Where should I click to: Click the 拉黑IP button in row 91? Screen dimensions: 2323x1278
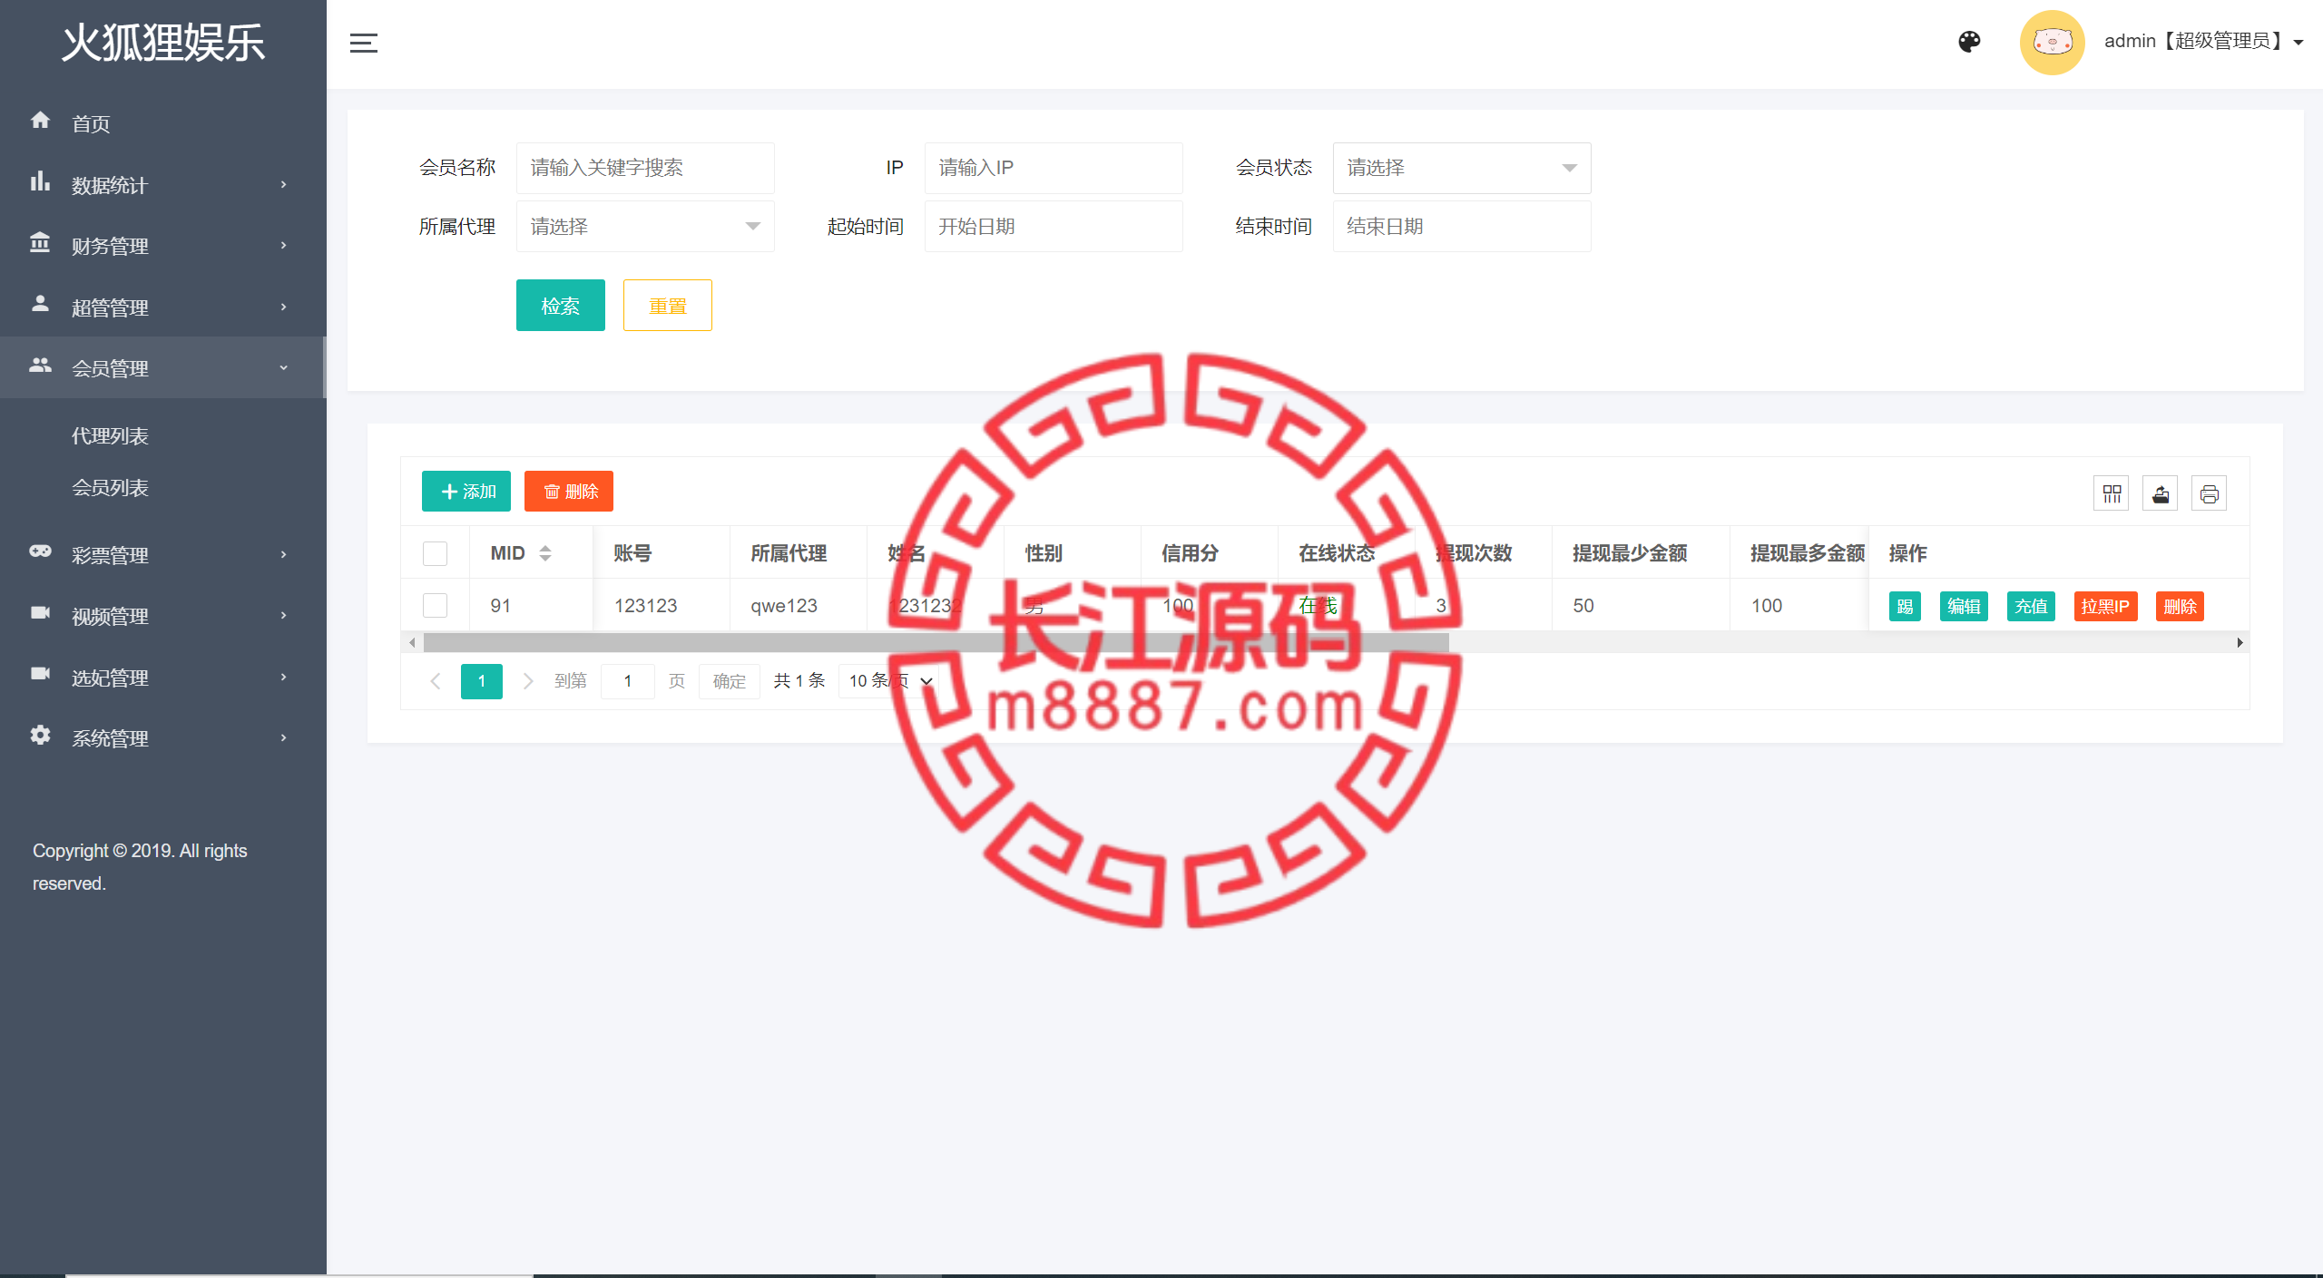click(2105, 607)
